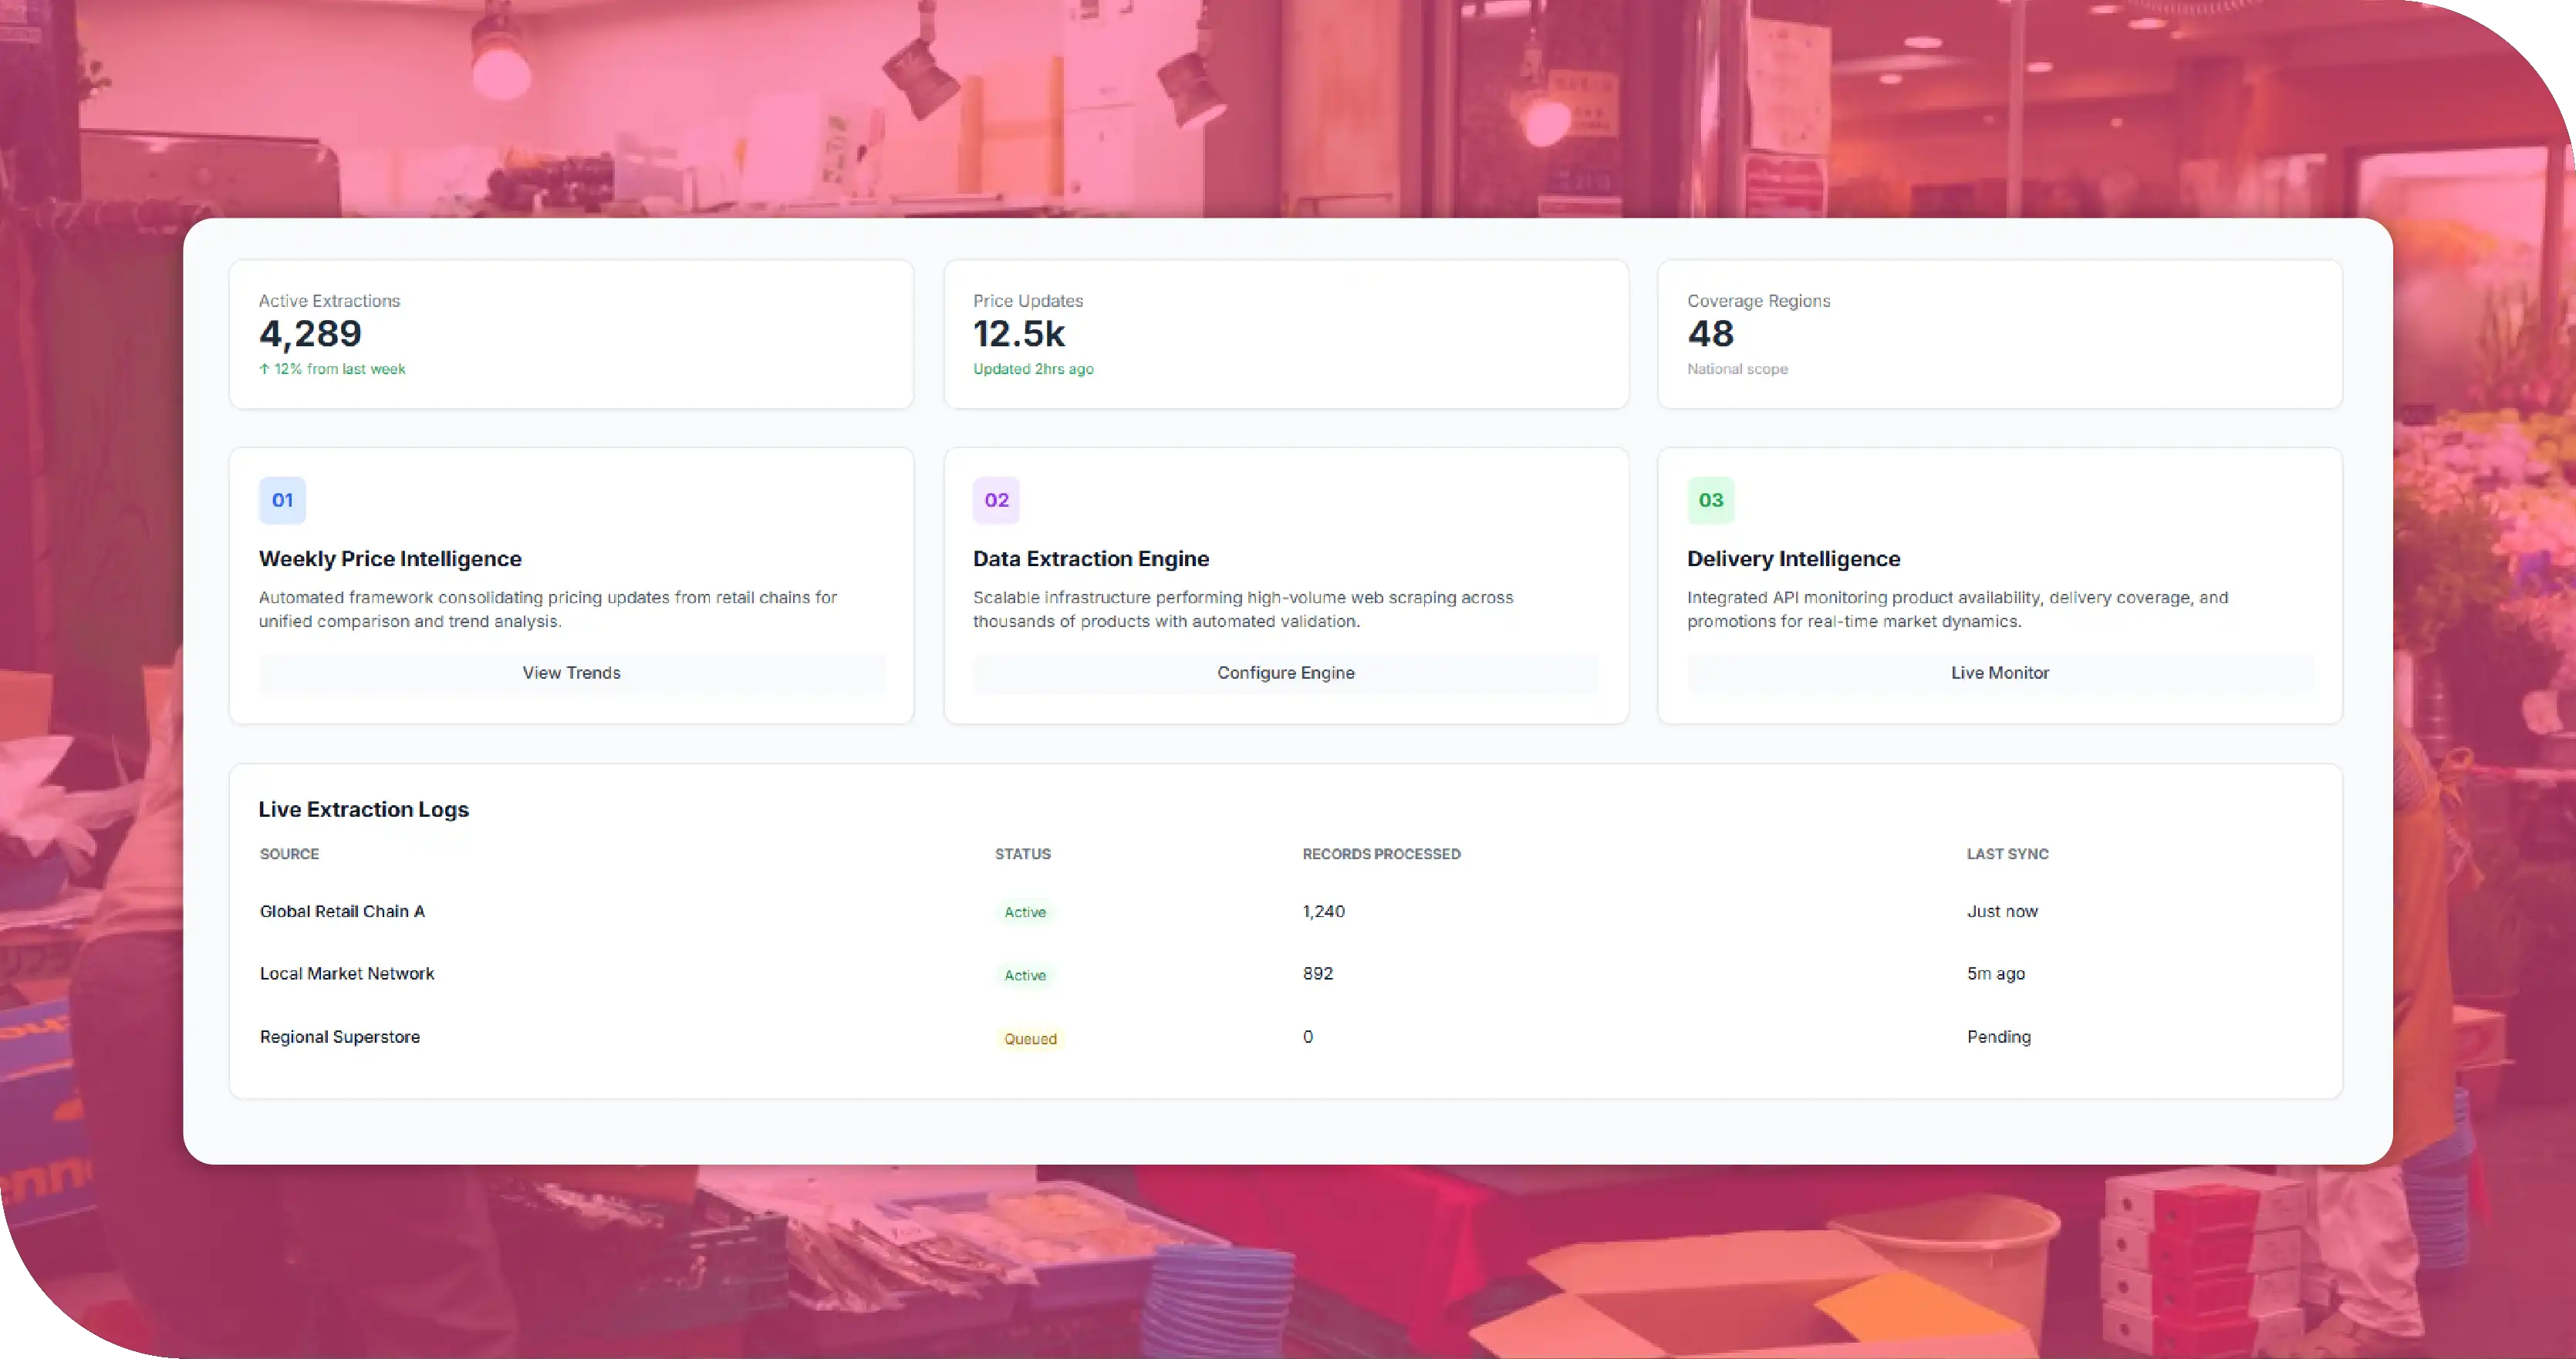Viewport: 2576px width, 1359px height.
Task: Select the Price Updates 12.5k card
Action: (x=1285, y=334)
